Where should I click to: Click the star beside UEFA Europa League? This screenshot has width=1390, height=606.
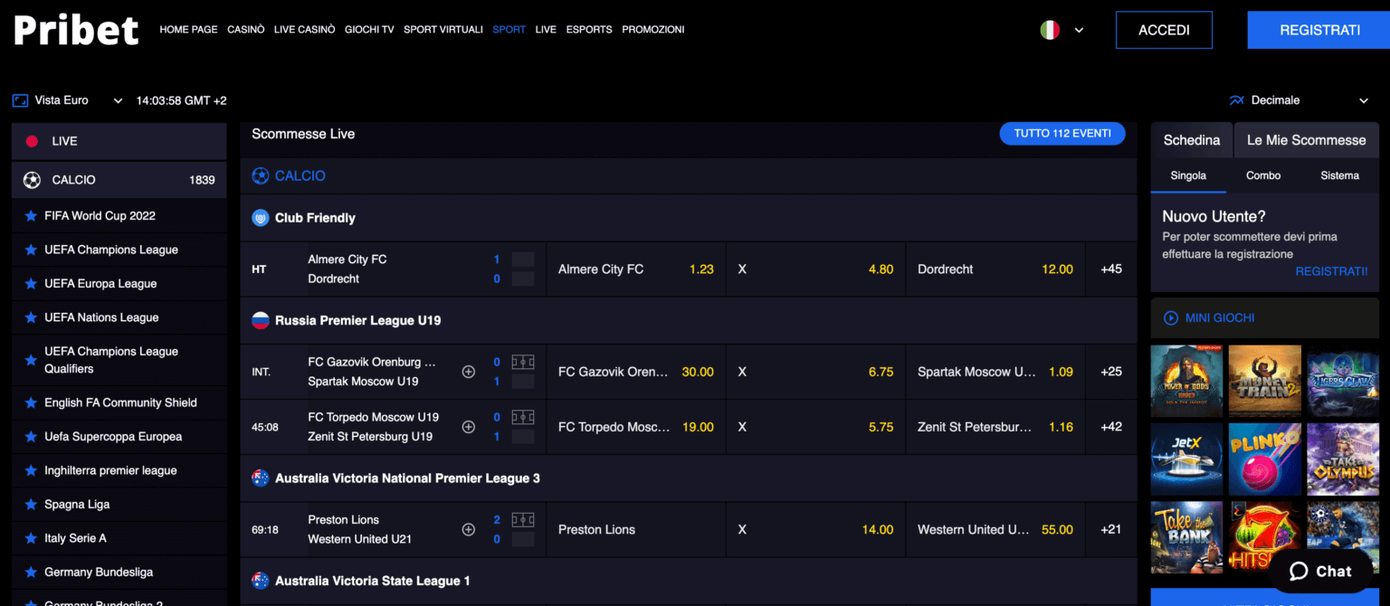[31, 284]
